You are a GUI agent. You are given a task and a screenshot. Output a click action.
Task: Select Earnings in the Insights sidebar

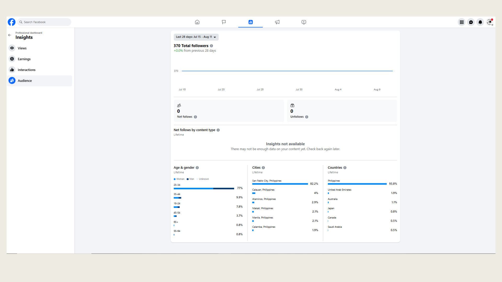(x=24, y=59)
